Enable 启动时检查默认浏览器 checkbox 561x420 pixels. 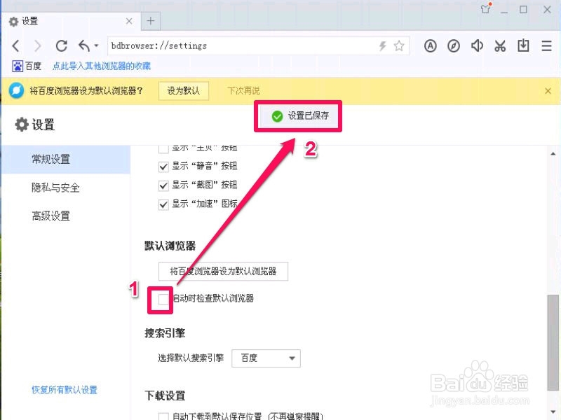tap(162, 299)
